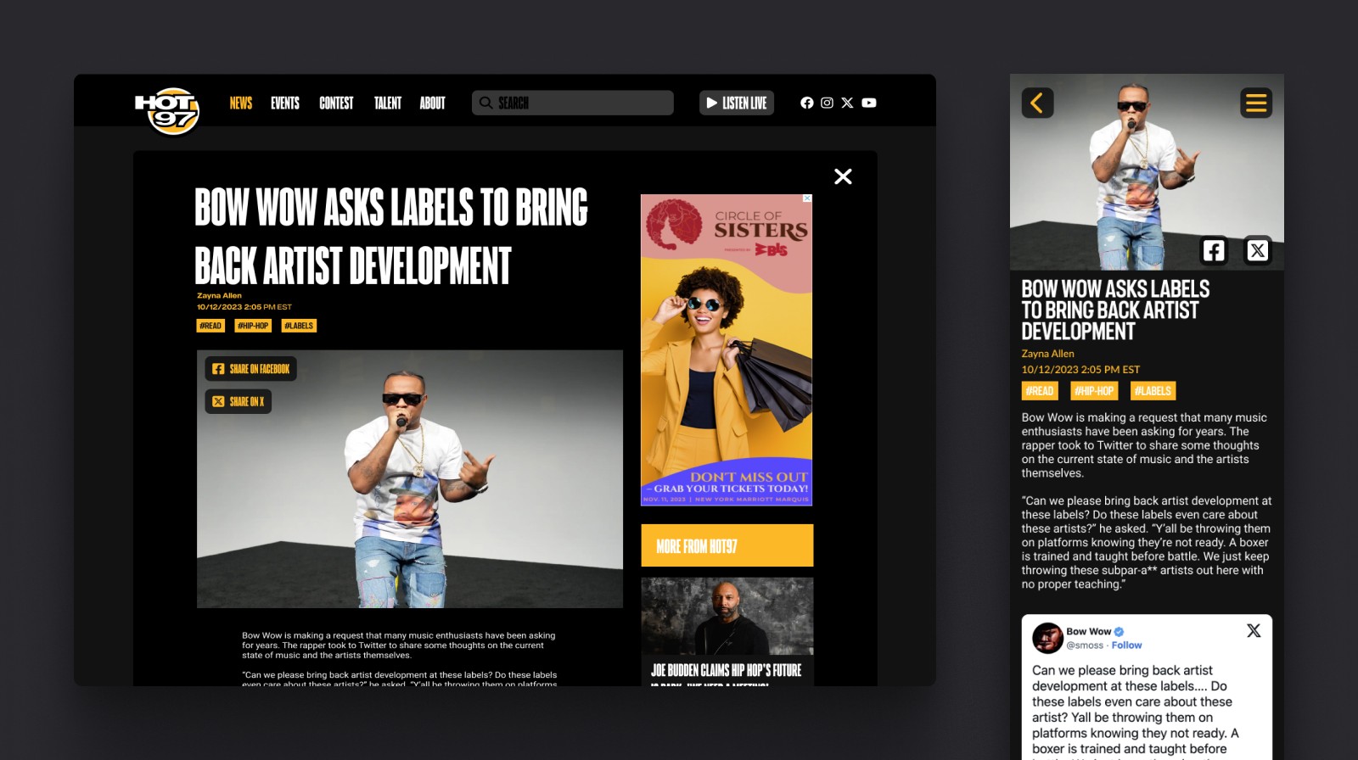This screenshot has width=1358, height=760.
Task: Tap the mobile #HIP-HOP tag
Action: [x=1095, y=391]
